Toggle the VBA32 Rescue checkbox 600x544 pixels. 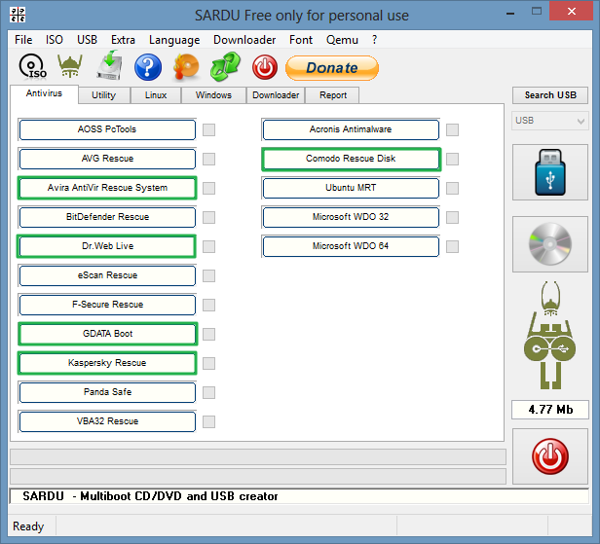208,421
